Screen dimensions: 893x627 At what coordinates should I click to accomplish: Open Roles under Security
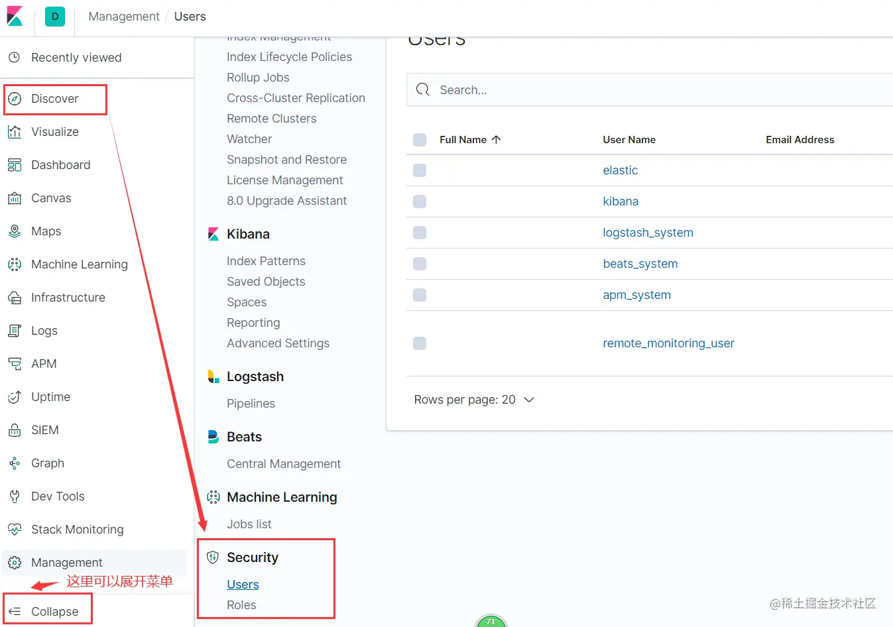(241, 605)
